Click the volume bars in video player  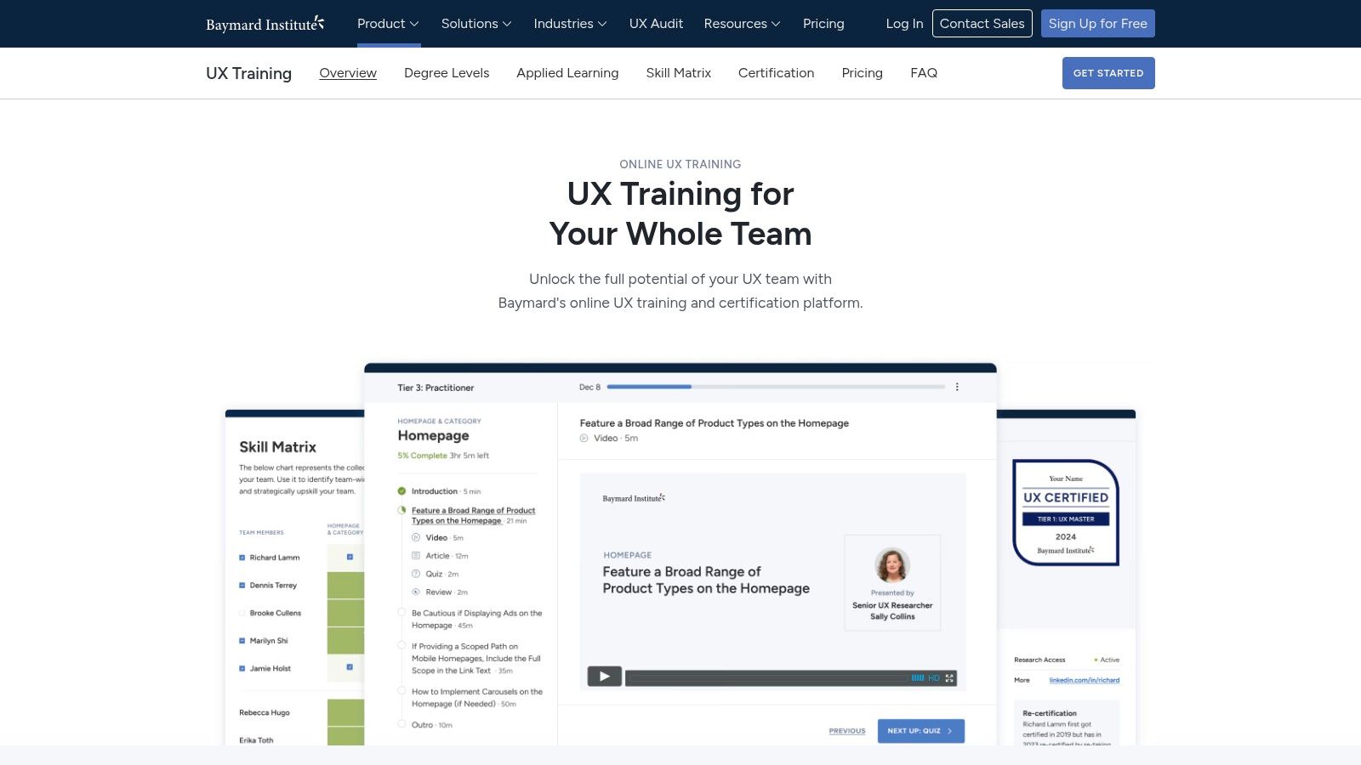pyautogui.click(x=918, y=678)
